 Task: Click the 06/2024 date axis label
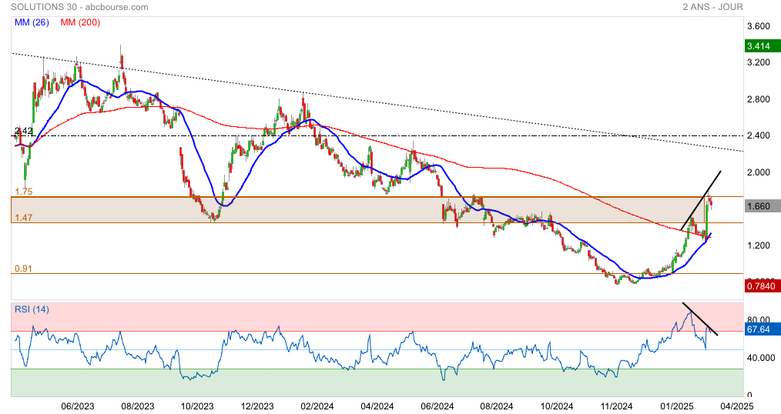(436, 406)
